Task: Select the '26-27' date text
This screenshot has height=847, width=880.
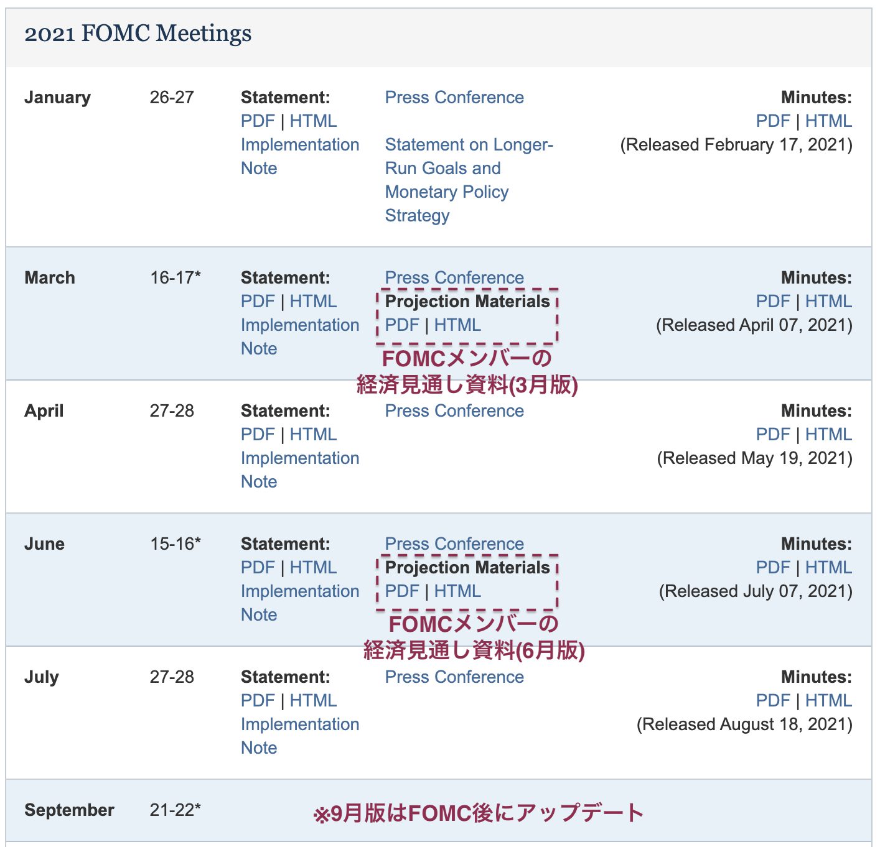Action: pos(172,98)
